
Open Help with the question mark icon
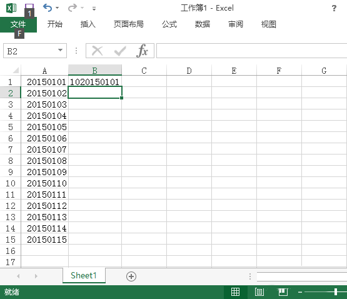[334, 8]
